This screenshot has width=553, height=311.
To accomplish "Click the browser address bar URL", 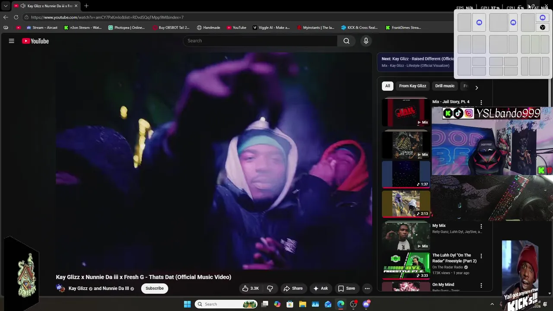I will pyautogui.click(x=107, y=17).
